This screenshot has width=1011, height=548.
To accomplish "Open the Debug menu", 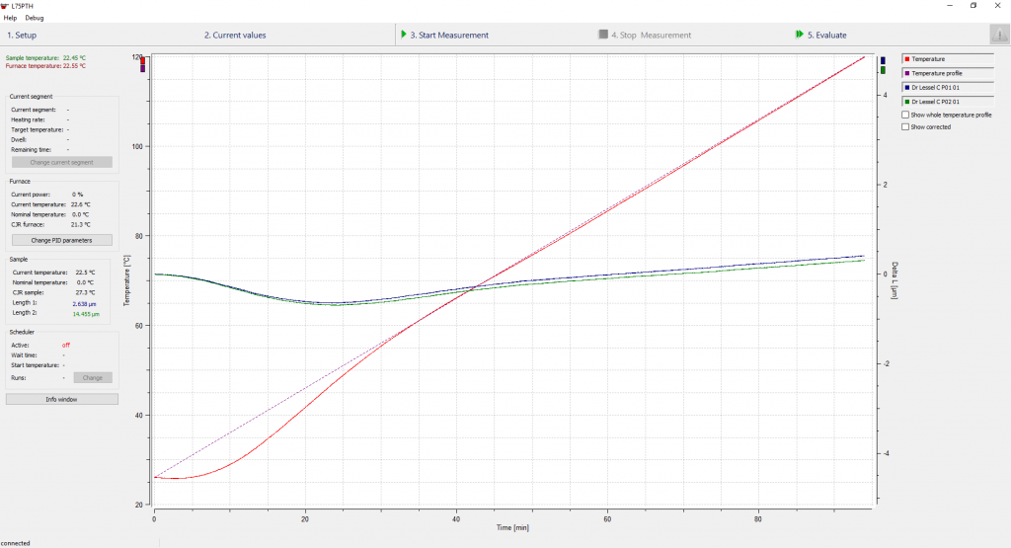I will pyautogui.click(x=35, y=18).
